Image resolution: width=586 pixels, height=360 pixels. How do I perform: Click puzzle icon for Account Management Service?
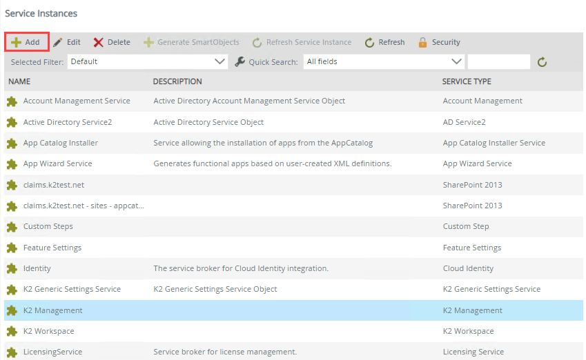coord(12,101)
